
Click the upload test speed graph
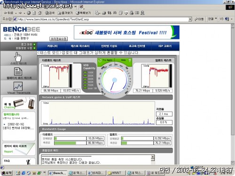tap(157, 76)
